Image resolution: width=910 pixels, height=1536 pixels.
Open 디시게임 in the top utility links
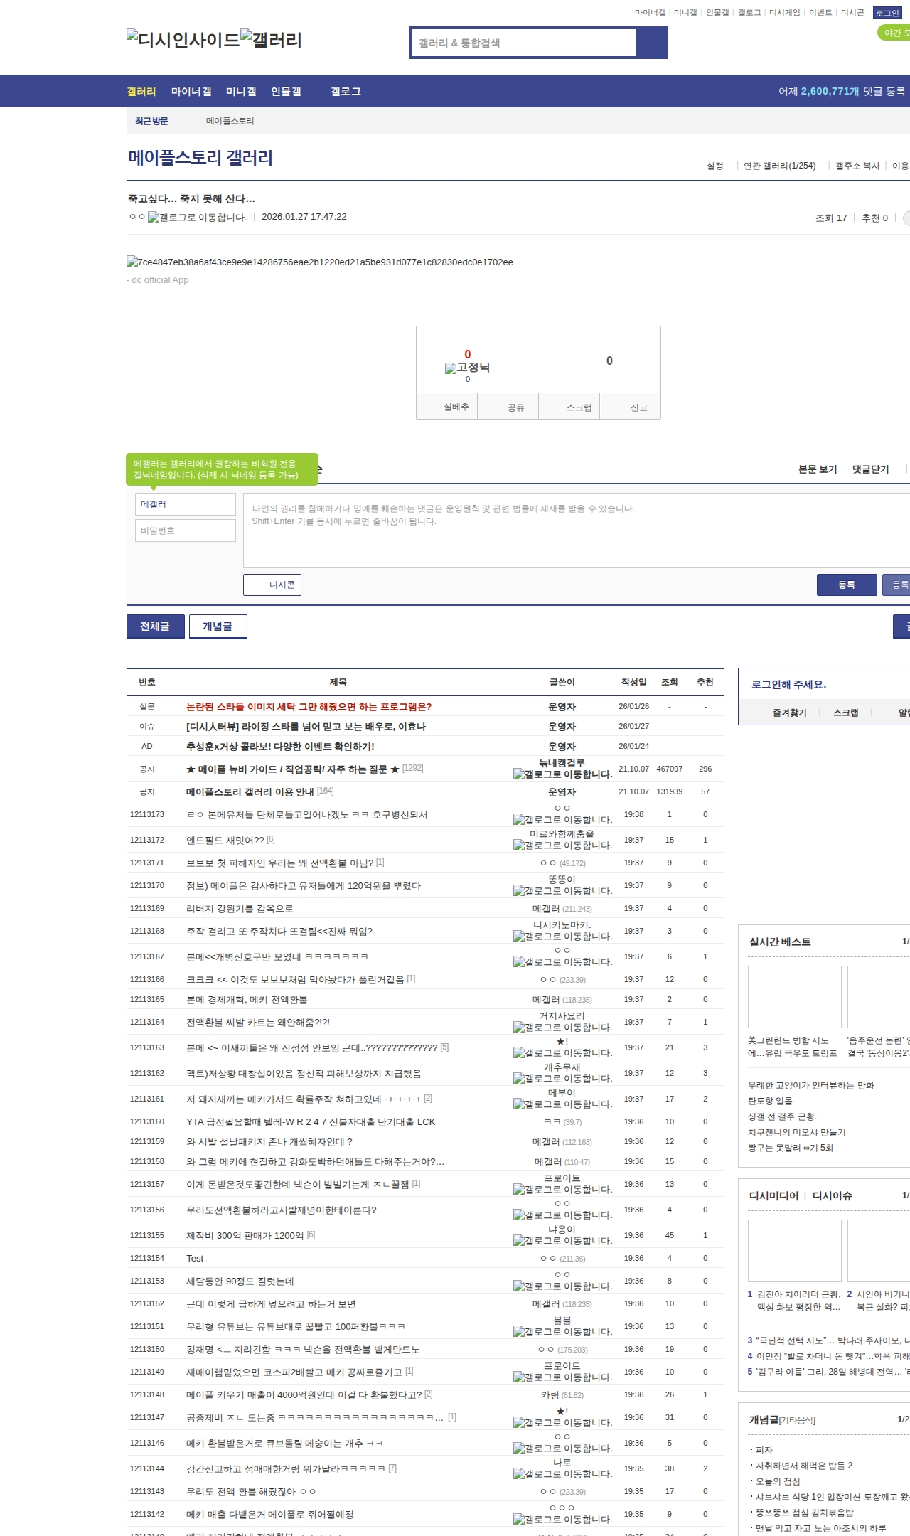784,13
